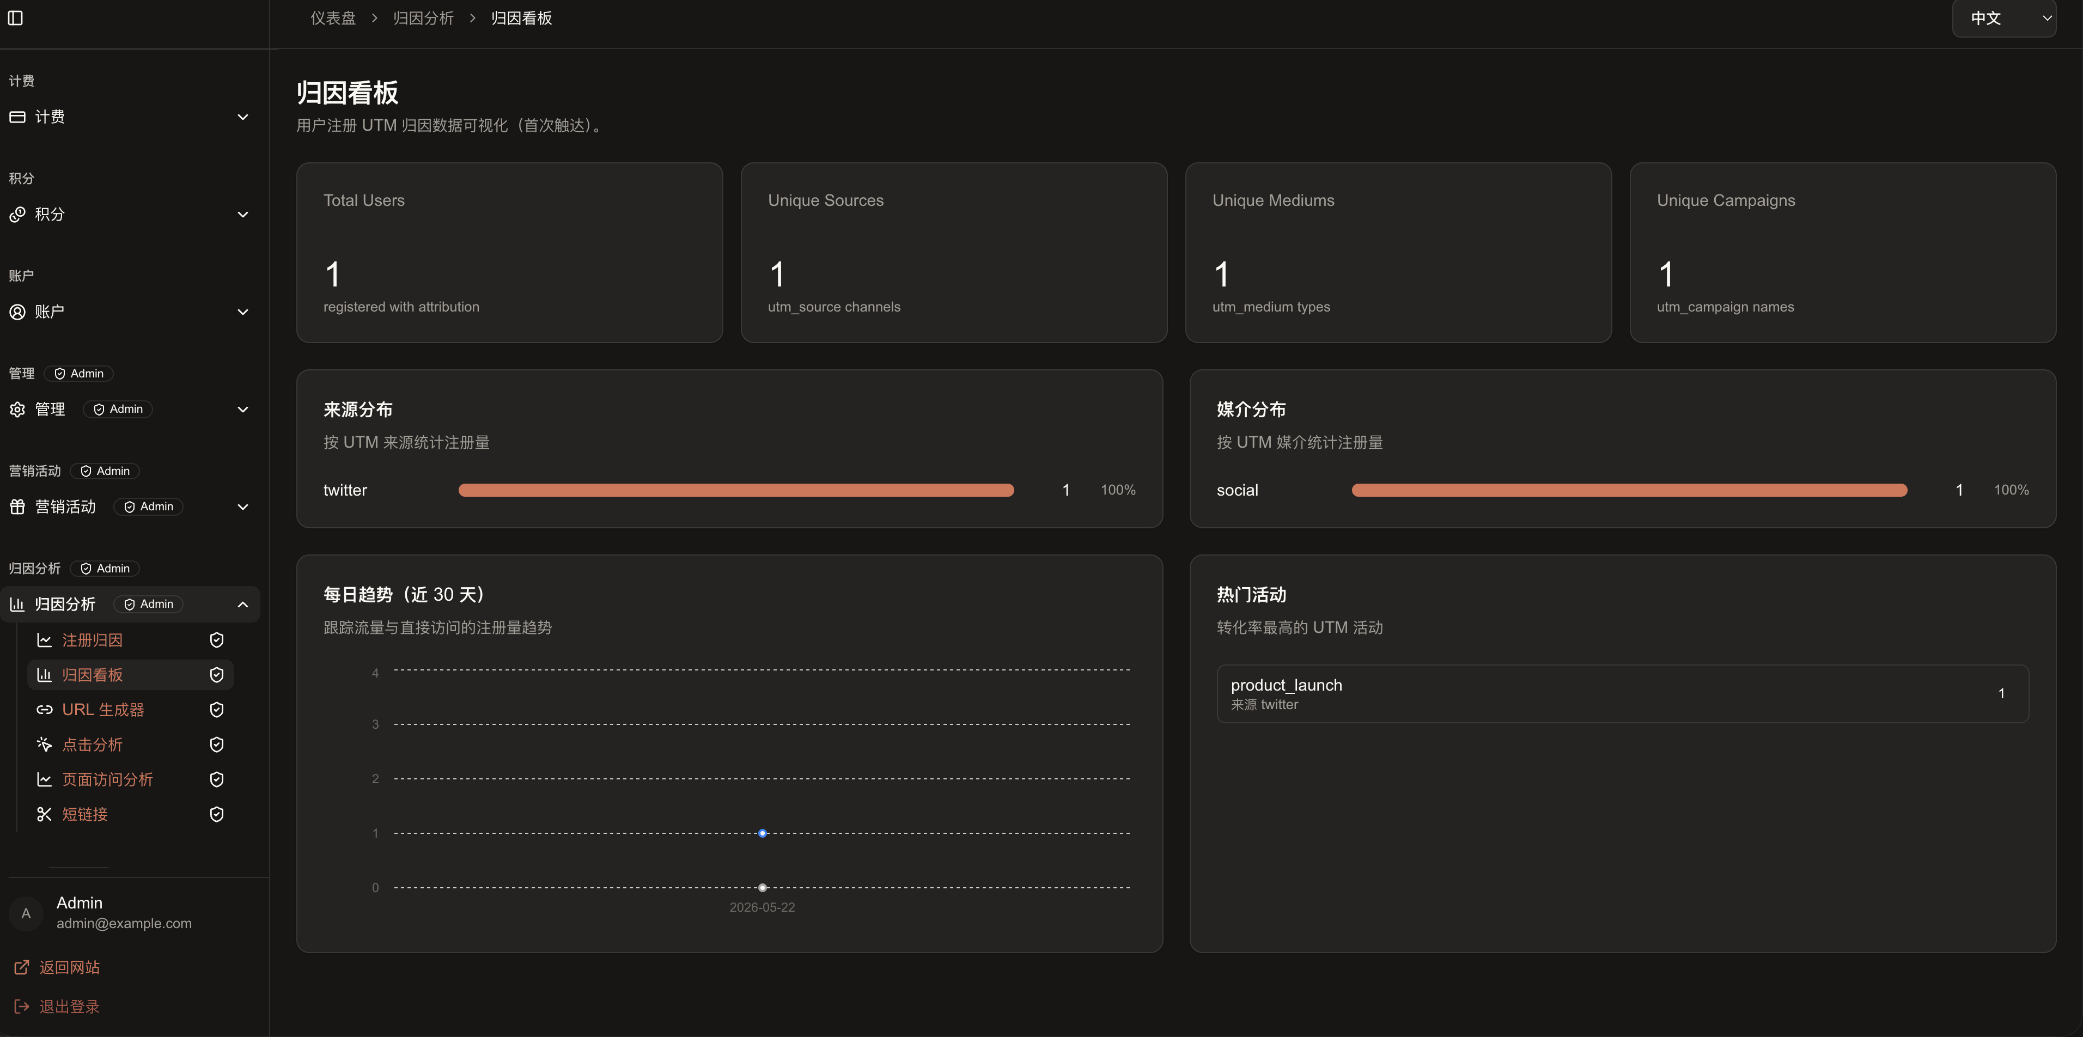Expand the 积分 sidebar group
2083x1037 pixels.
pos(130,214)
